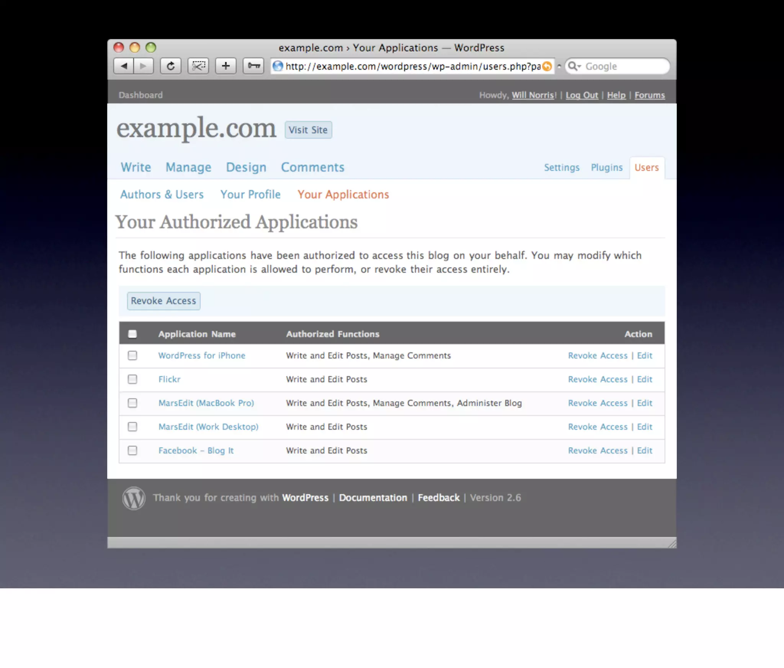784x668 pixels.
Task: Open the Google search magnifier dropdown
Action: click(x=574, y=66)
